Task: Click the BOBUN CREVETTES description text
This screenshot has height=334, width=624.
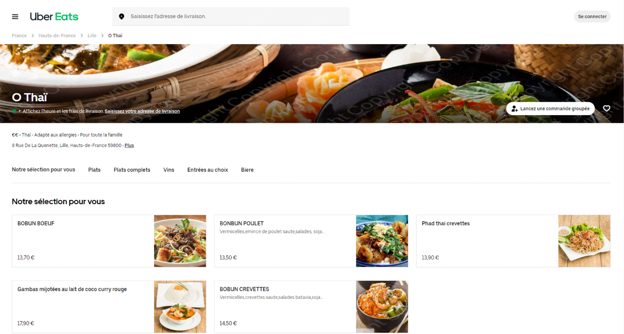Action: 271,297
